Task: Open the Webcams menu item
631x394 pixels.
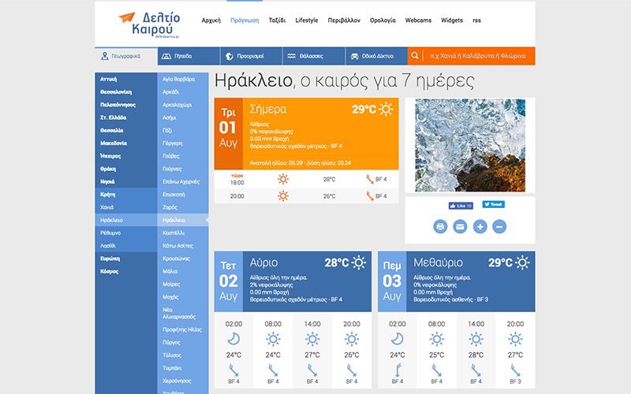Action: 418,20
